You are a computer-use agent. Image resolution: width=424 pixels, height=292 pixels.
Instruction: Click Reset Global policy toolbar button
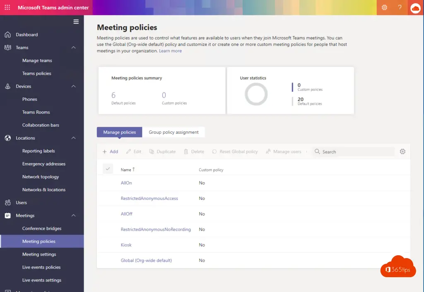[235, 152]
